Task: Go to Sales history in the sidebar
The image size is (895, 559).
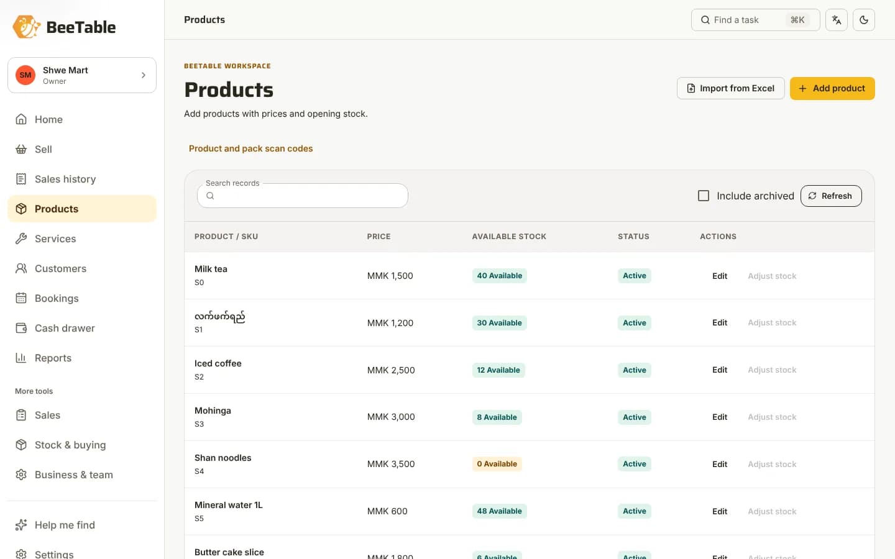Action: coord(82,179)
